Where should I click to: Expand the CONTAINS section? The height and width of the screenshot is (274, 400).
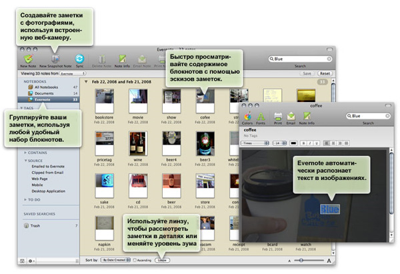pyautogui.click(x=25, y=153)
